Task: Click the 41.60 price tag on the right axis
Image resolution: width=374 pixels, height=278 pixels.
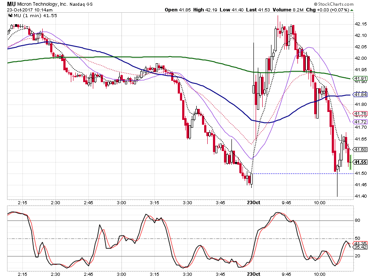Action: tap(360, 149)
